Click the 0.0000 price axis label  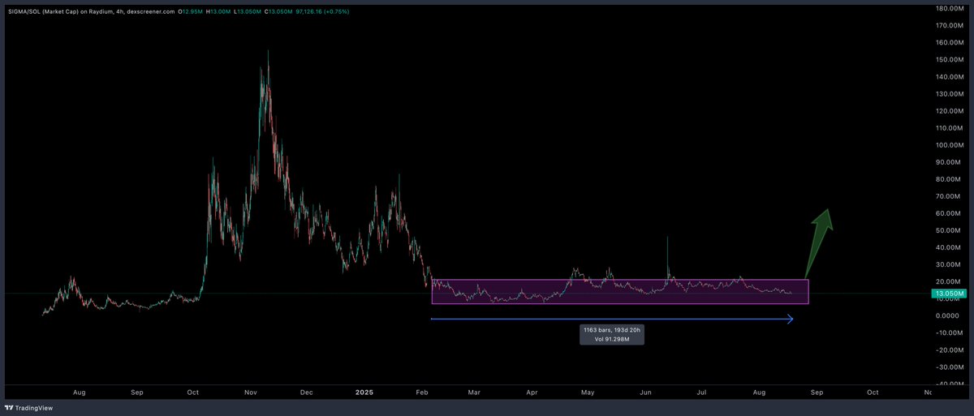[x=946, y=315]
